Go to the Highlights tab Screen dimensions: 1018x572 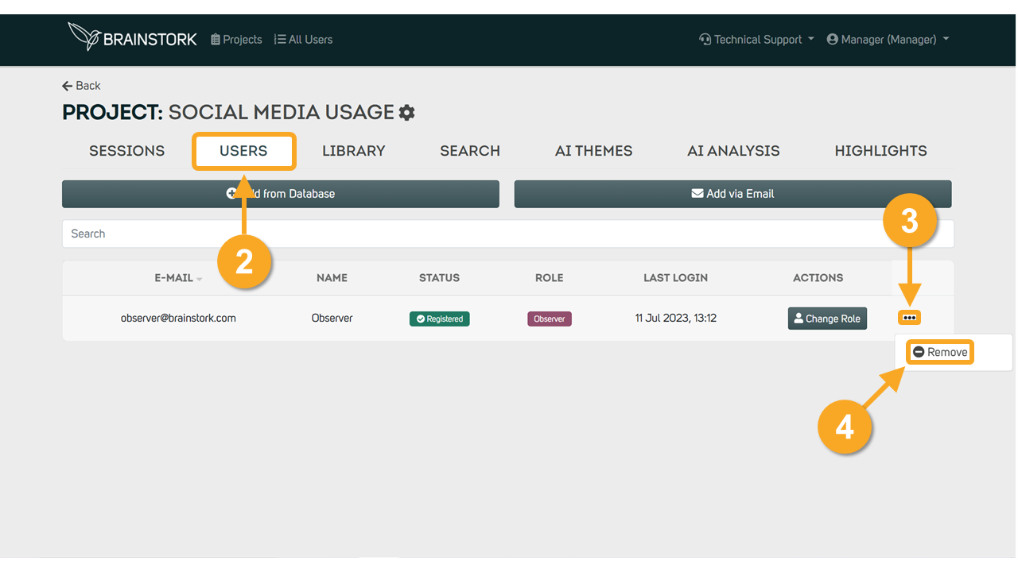click(881, 151)
